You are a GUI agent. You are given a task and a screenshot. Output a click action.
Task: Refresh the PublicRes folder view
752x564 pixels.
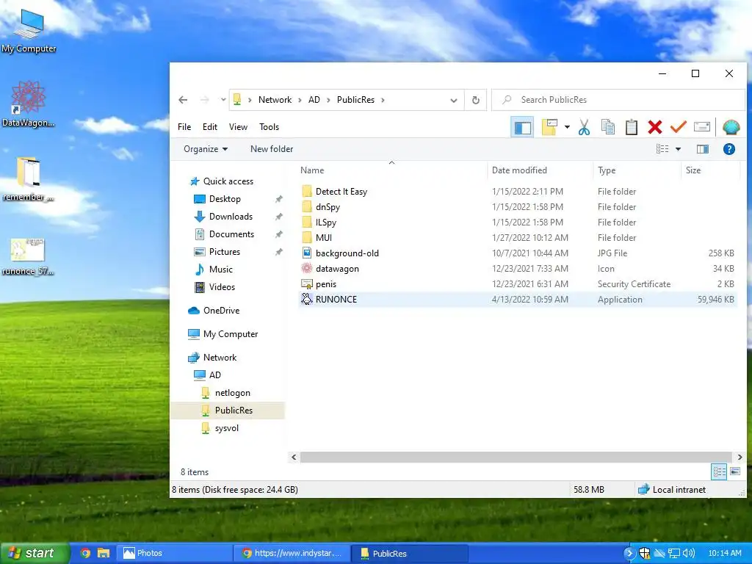(475, 100)
